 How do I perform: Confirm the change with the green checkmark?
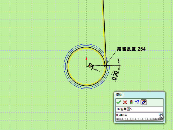119,102
